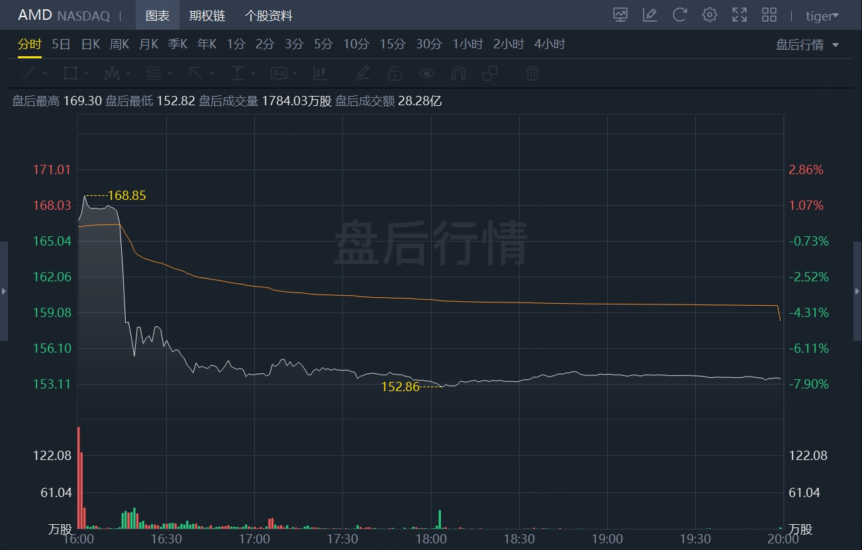Select the Fibonacci levels tool
This screenshot has height=550, width=862.
coord(154,73)
